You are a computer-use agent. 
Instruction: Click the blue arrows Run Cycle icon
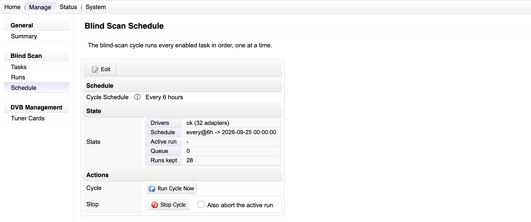pyautogui.click(x=152, y=189)
